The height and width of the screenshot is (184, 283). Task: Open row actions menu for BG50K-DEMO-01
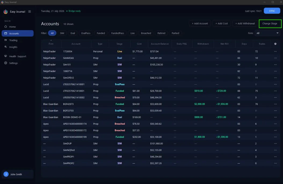click(x=275, y=117)
